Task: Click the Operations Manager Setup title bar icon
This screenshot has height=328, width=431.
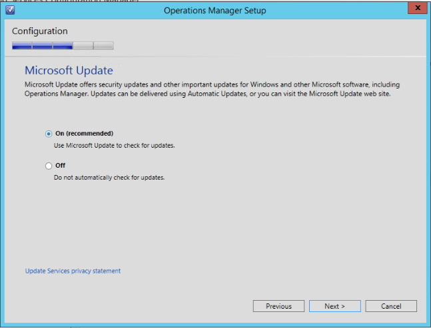Action: [x=10, y=9]
